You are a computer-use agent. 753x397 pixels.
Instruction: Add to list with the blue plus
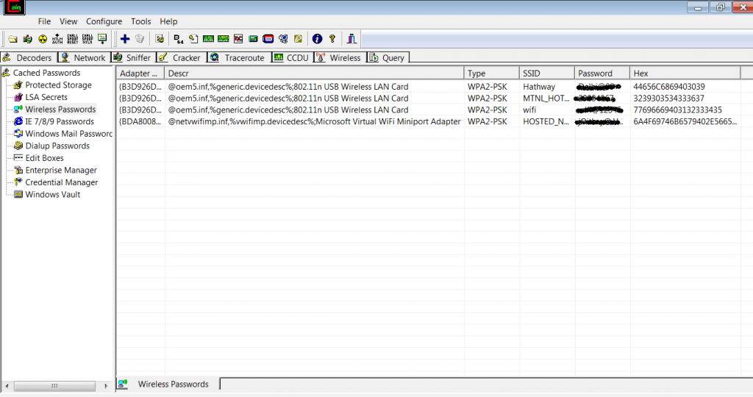coord(125,39)
